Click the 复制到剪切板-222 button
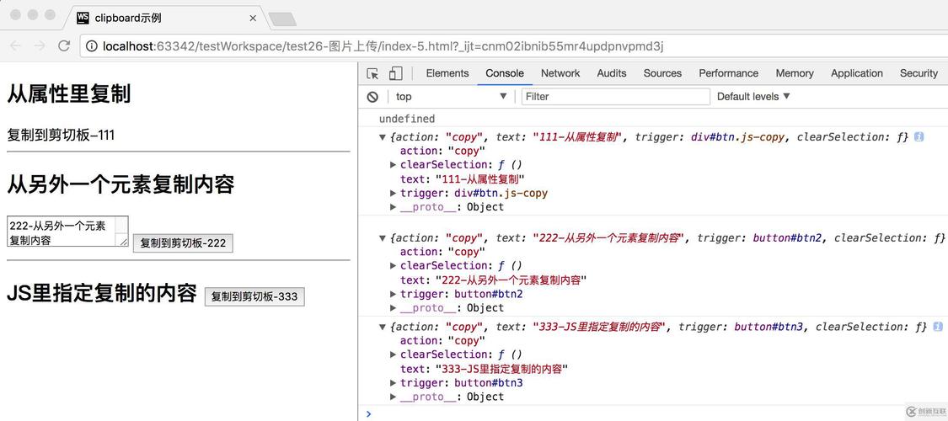The width and height of the screenshot is (948, 421). point(183,243)
